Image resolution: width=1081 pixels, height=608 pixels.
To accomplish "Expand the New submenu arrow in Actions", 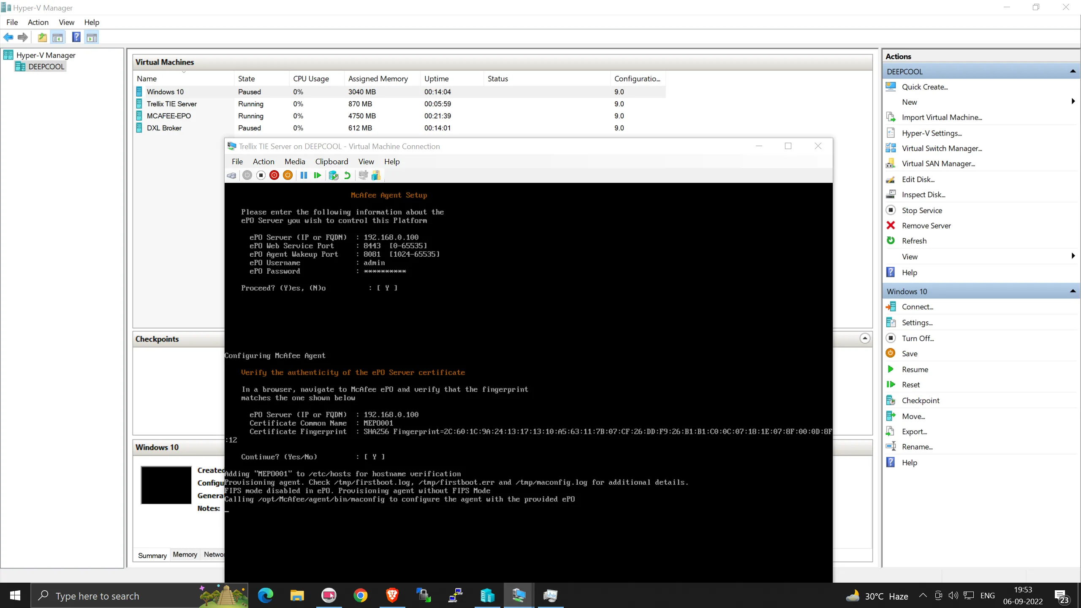I will (x=1073, y=102).
